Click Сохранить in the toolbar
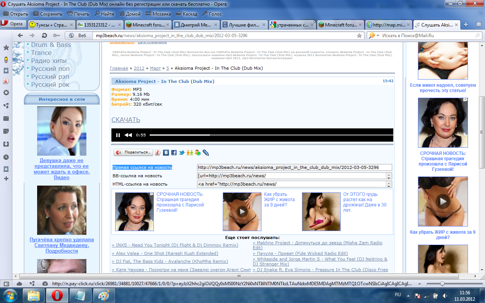 [x=47, y=14]
